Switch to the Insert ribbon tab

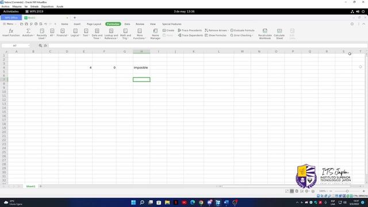click(x=77, y=24)
